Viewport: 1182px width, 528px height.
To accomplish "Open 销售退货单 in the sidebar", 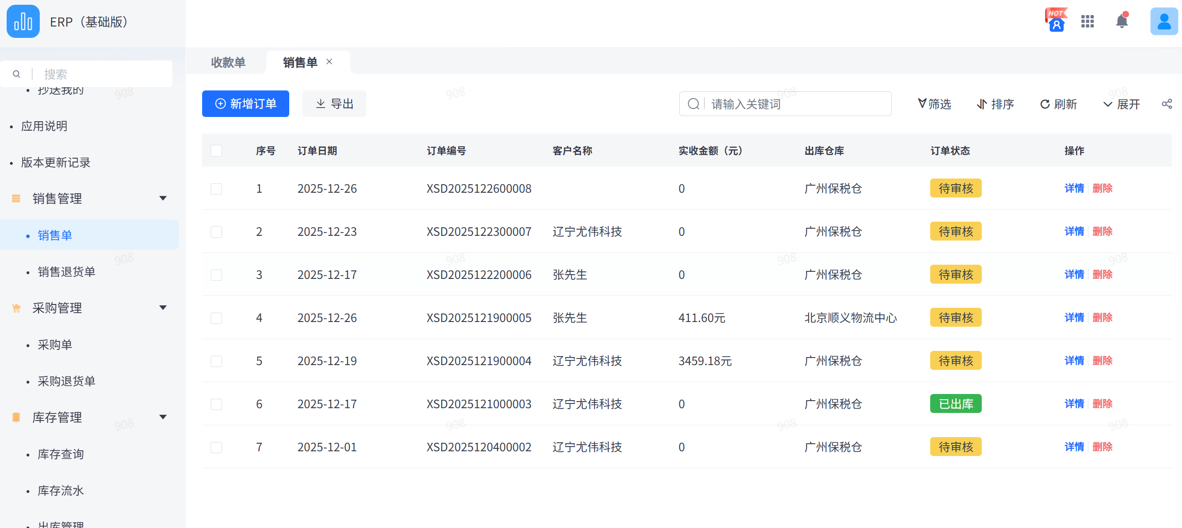I will coord(67,272).
